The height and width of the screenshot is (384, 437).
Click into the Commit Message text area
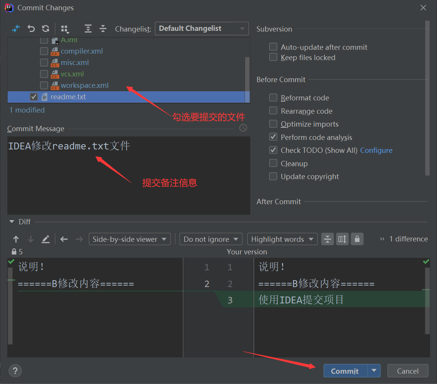(128, 175)
